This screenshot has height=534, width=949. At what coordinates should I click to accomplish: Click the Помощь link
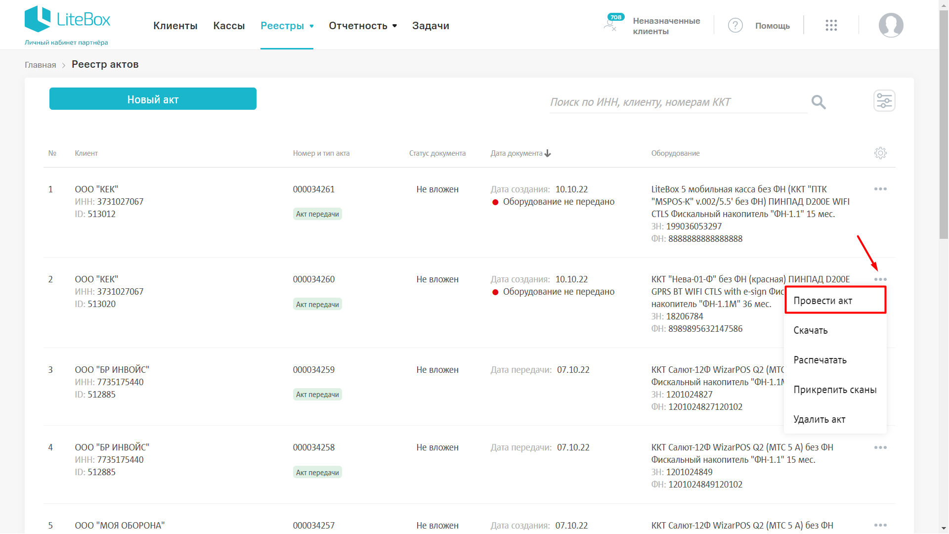click(x=772, y=26)
